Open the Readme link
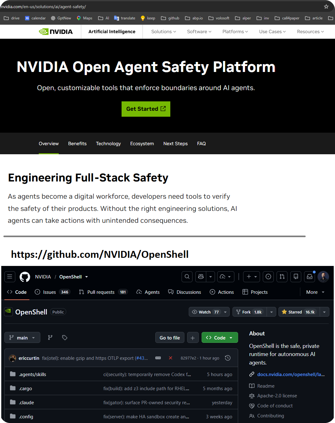 click(266, 386)
